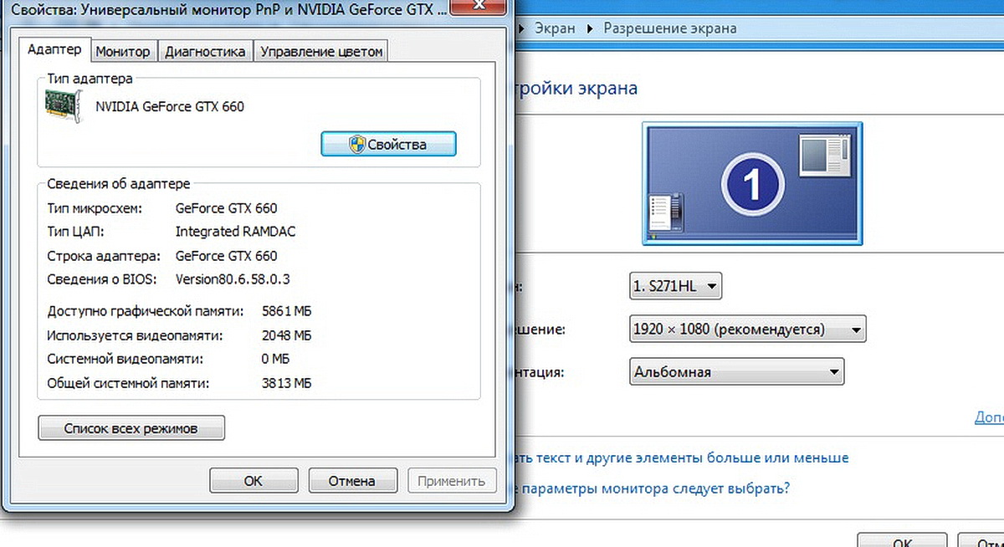Confirm with OK in the properties dialog
Screen dimensions: 1004x547
[x=253, y=481]
